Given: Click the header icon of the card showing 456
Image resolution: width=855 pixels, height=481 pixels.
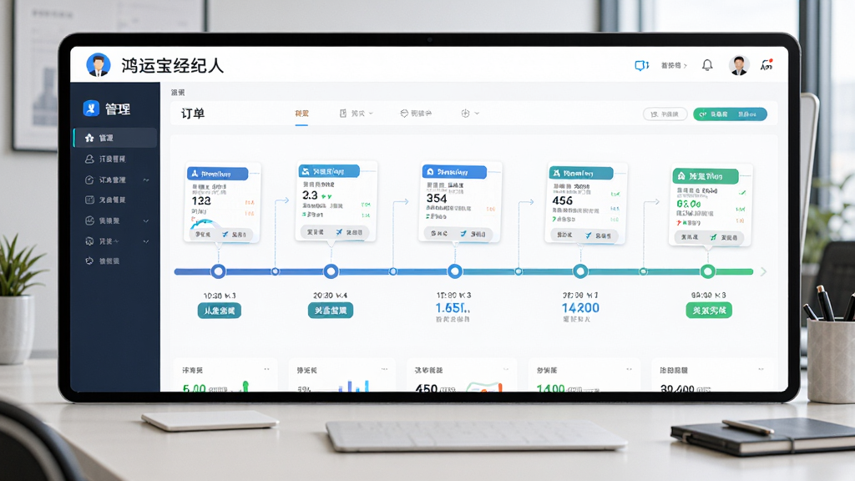Looking at the screenshot, I should 556,173.
